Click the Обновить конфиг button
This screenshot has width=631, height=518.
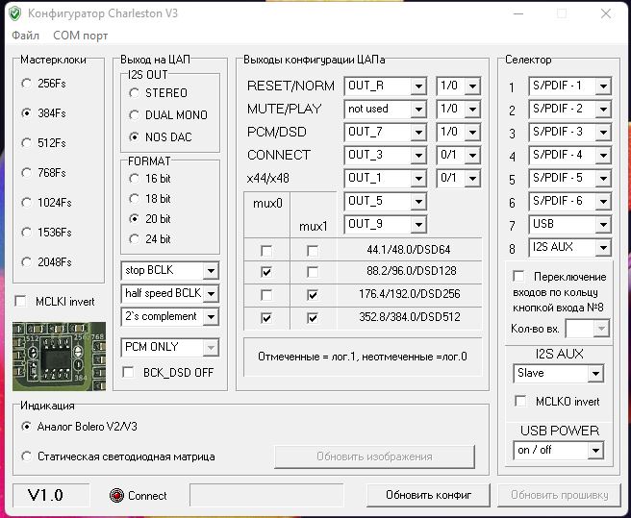click(x=428, y=495)
